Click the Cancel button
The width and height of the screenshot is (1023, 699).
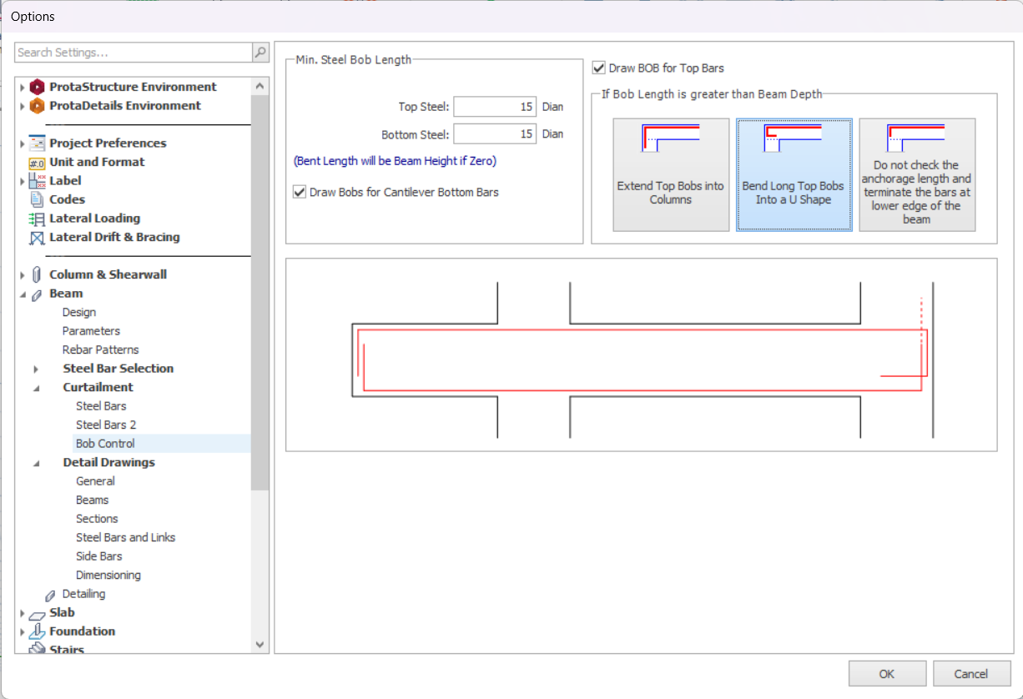pos(970,673)
